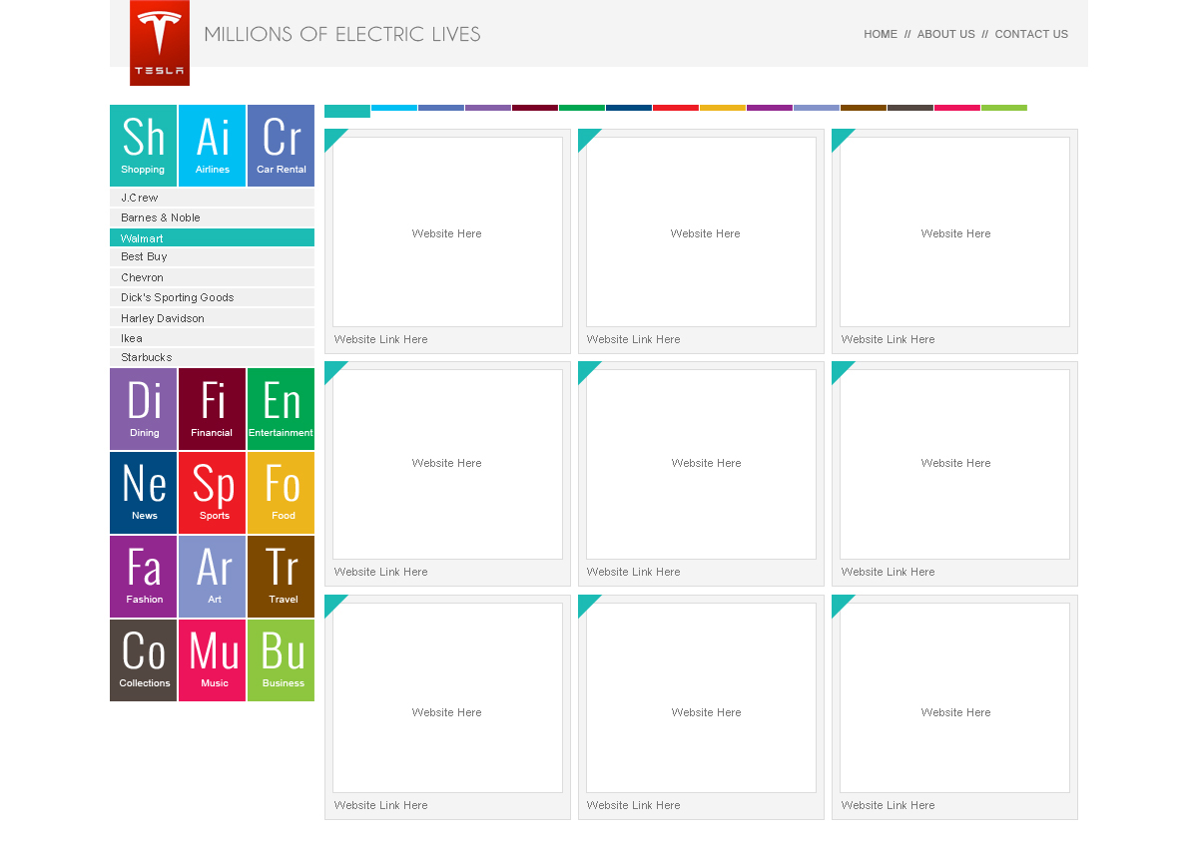Open the Art (Ar) category tile
The height and width of the screenshot is (848, 1198).
pyautogui.click(x=212, y=577)
